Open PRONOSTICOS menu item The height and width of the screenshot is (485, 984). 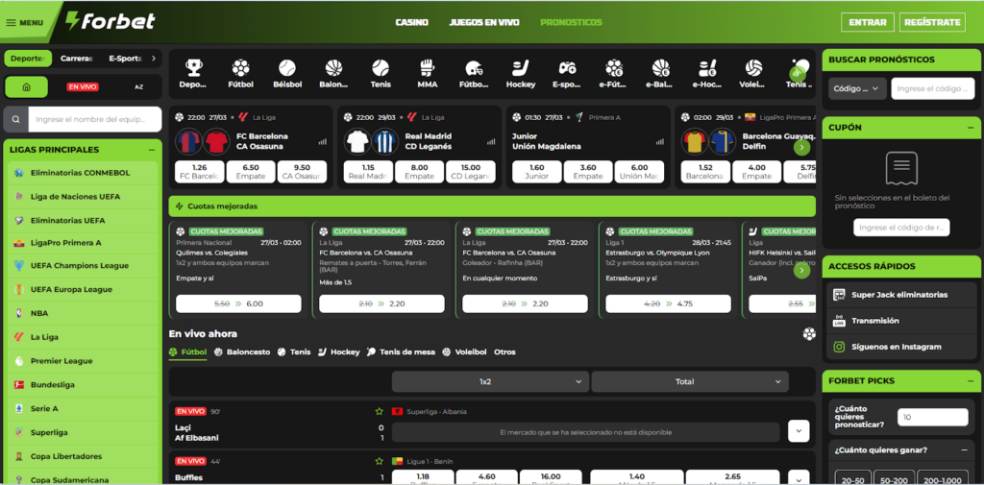[571, 23]
